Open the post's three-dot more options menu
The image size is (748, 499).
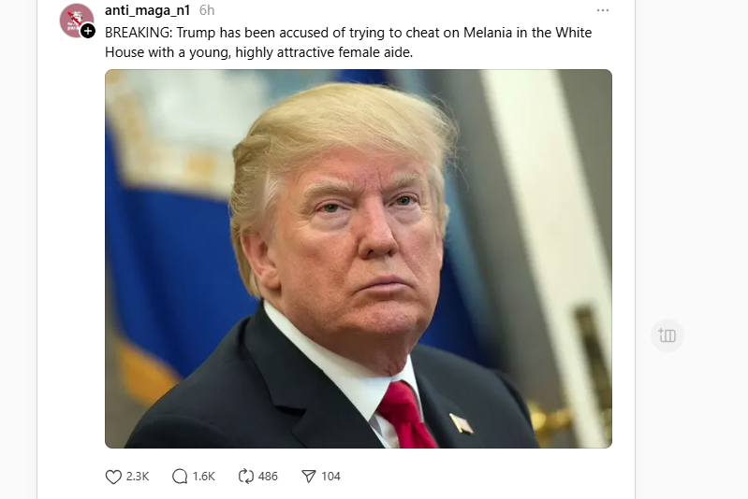(603, 10)
